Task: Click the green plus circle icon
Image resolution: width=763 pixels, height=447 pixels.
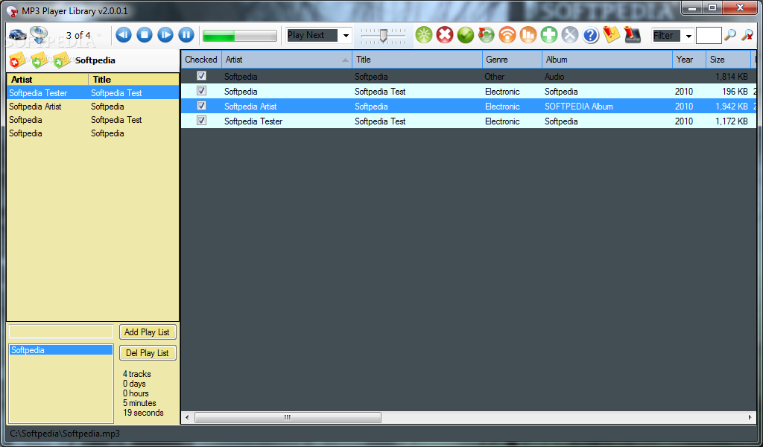Action: tap(549, 35)
